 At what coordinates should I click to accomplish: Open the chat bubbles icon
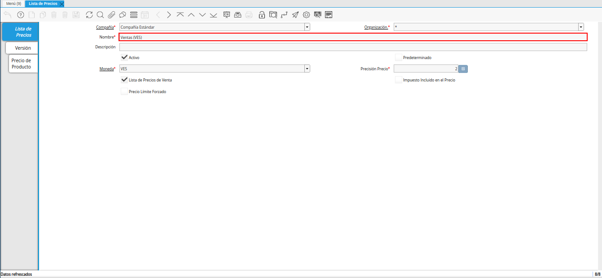[x=122, y=15]
